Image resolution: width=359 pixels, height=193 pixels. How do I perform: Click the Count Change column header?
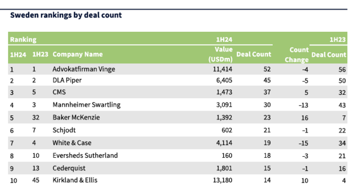[x=297, y=55]
